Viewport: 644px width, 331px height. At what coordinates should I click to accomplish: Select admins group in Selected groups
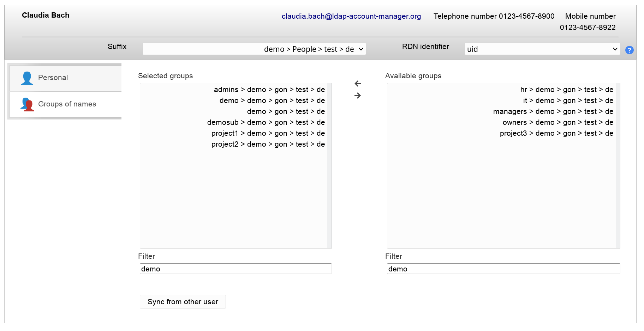click(x=269, y=90)
